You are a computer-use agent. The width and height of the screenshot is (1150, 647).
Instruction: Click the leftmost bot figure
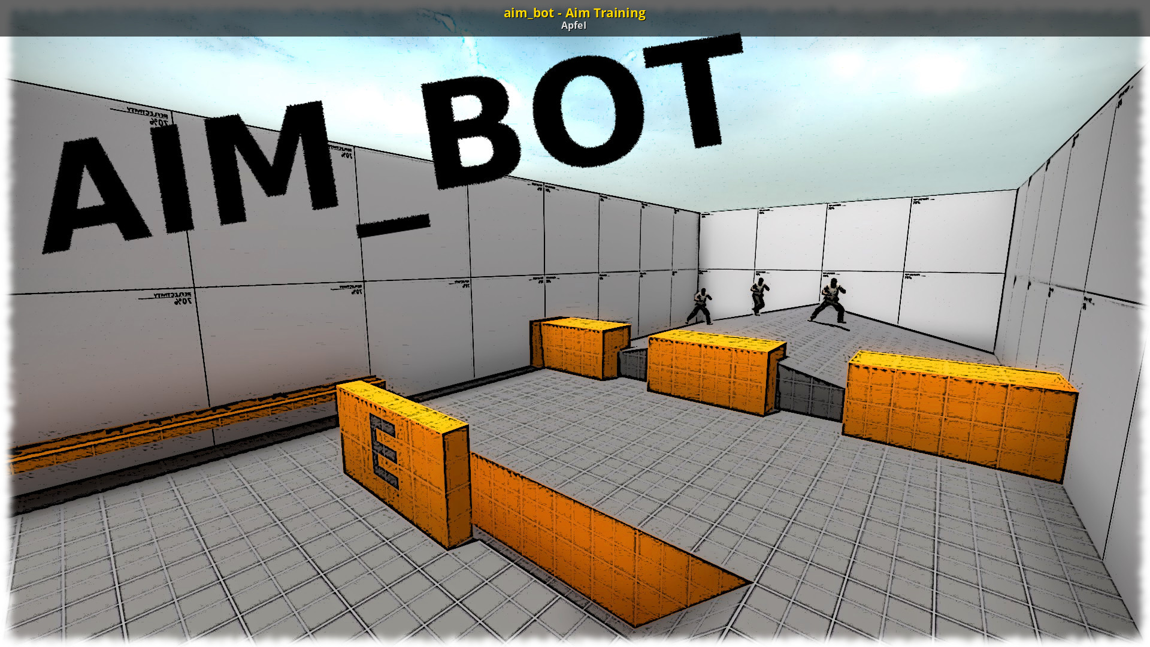click(700, 306)
